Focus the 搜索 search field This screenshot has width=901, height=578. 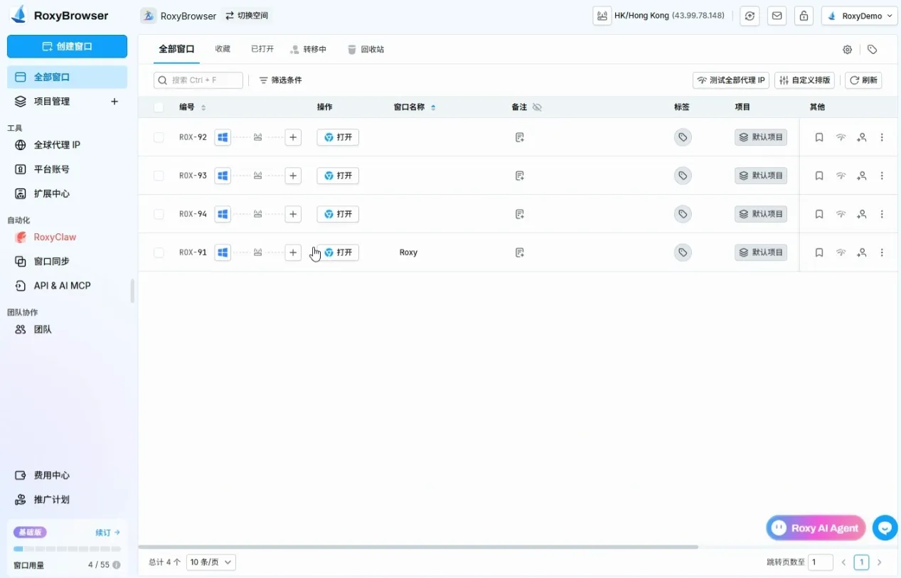point(198,80)
